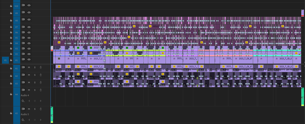
Task: Mute the A1 track
Action: tap(29, 67)
